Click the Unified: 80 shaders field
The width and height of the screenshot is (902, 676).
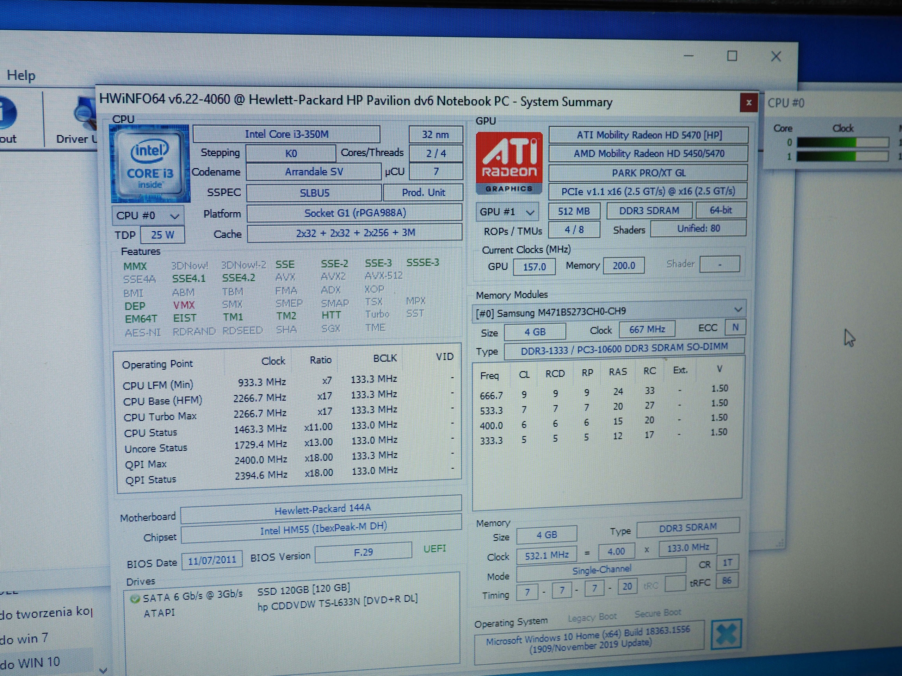(698, 229)
